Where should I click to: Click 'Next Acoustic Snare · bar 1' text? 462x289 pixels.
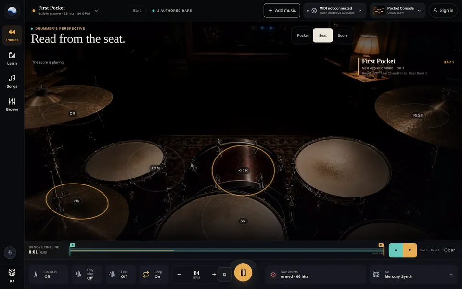[383, 68]
